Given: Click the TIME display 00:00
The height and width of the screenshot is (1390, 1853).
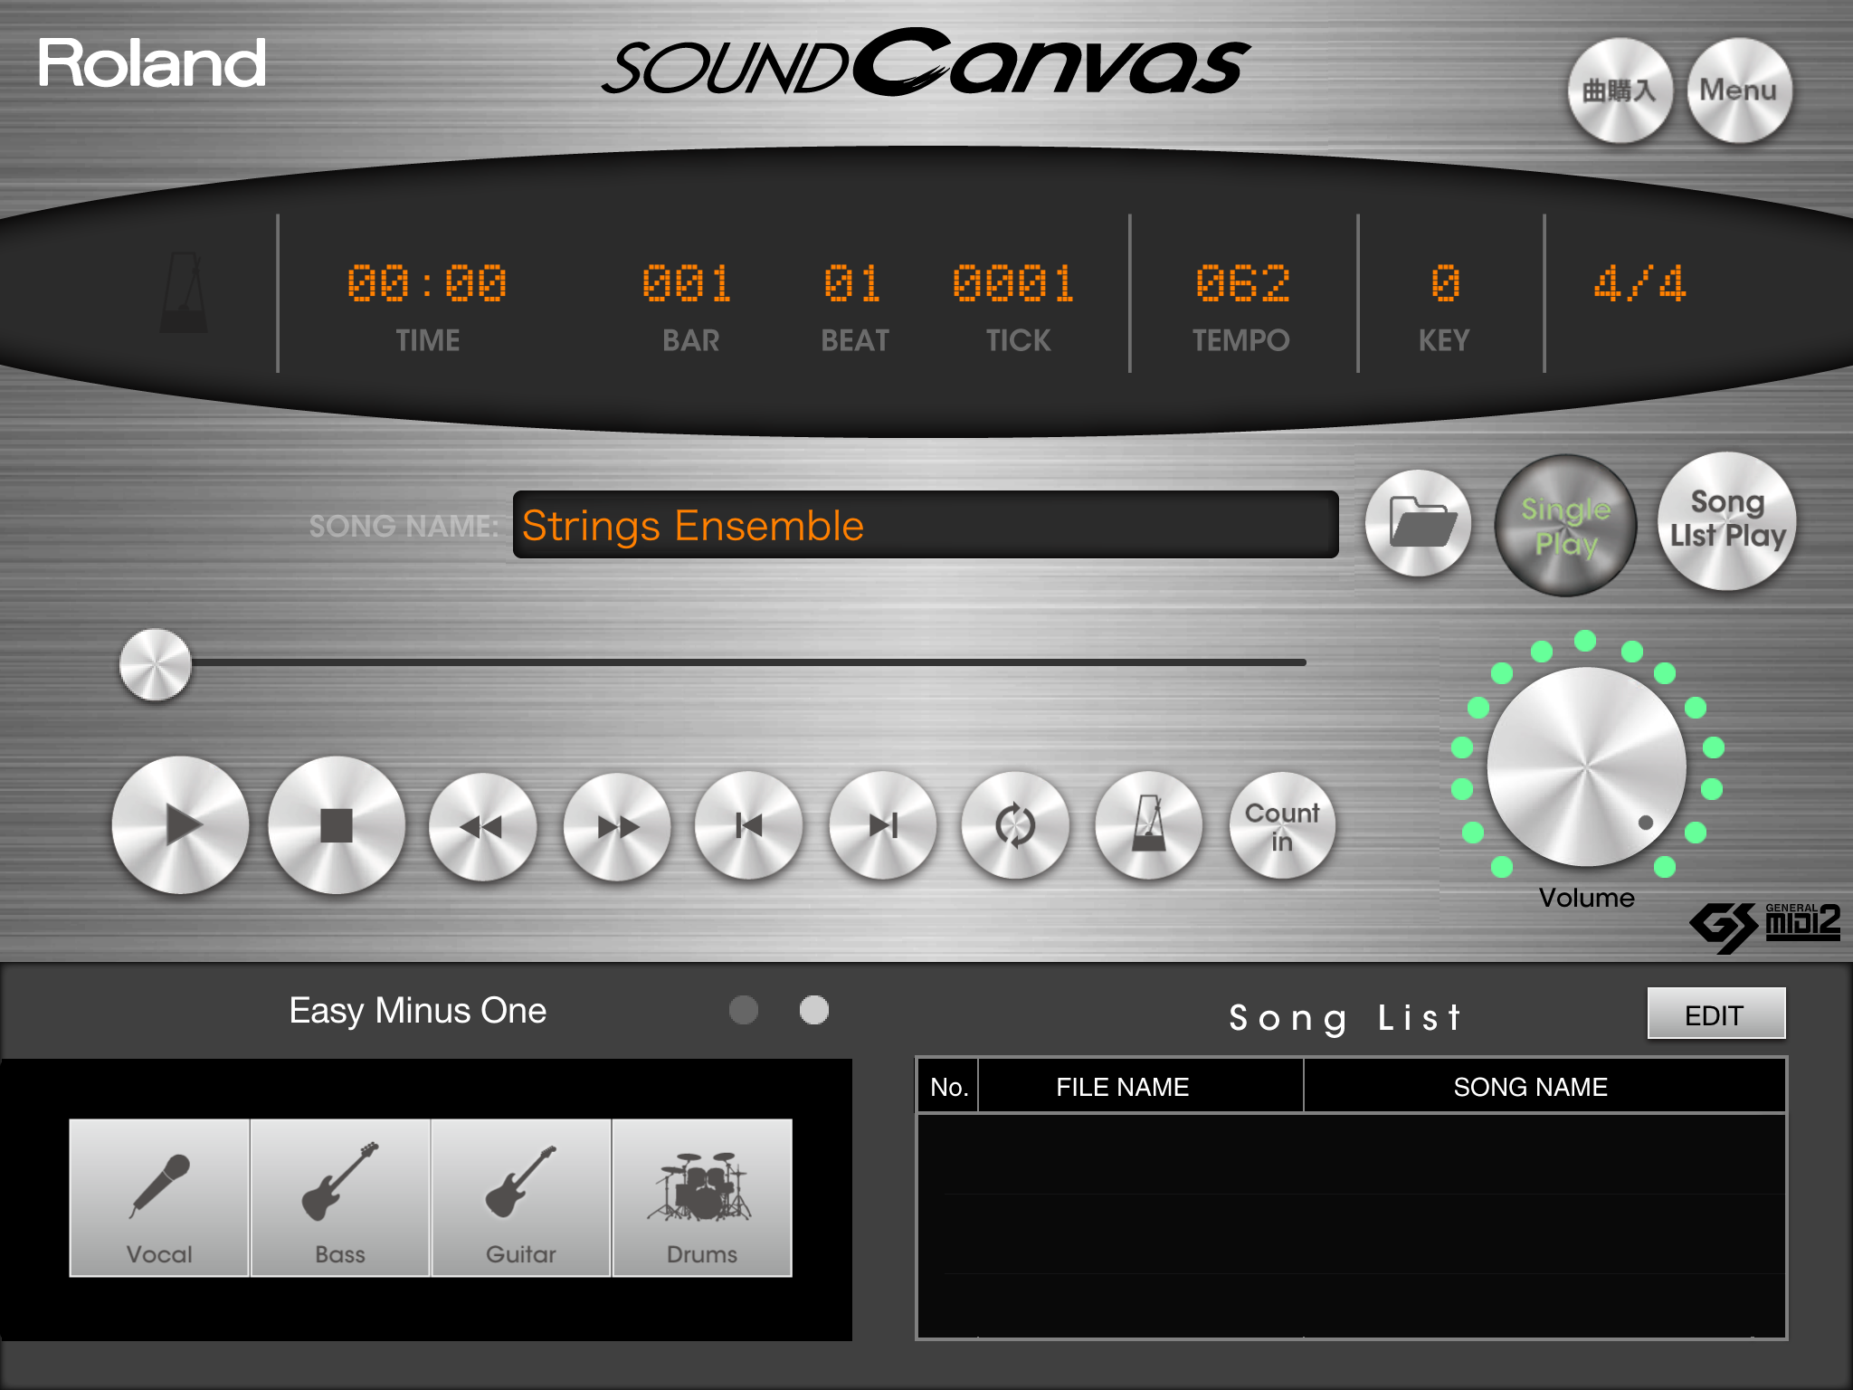Looking at the screenshot, I should [427, 284].
